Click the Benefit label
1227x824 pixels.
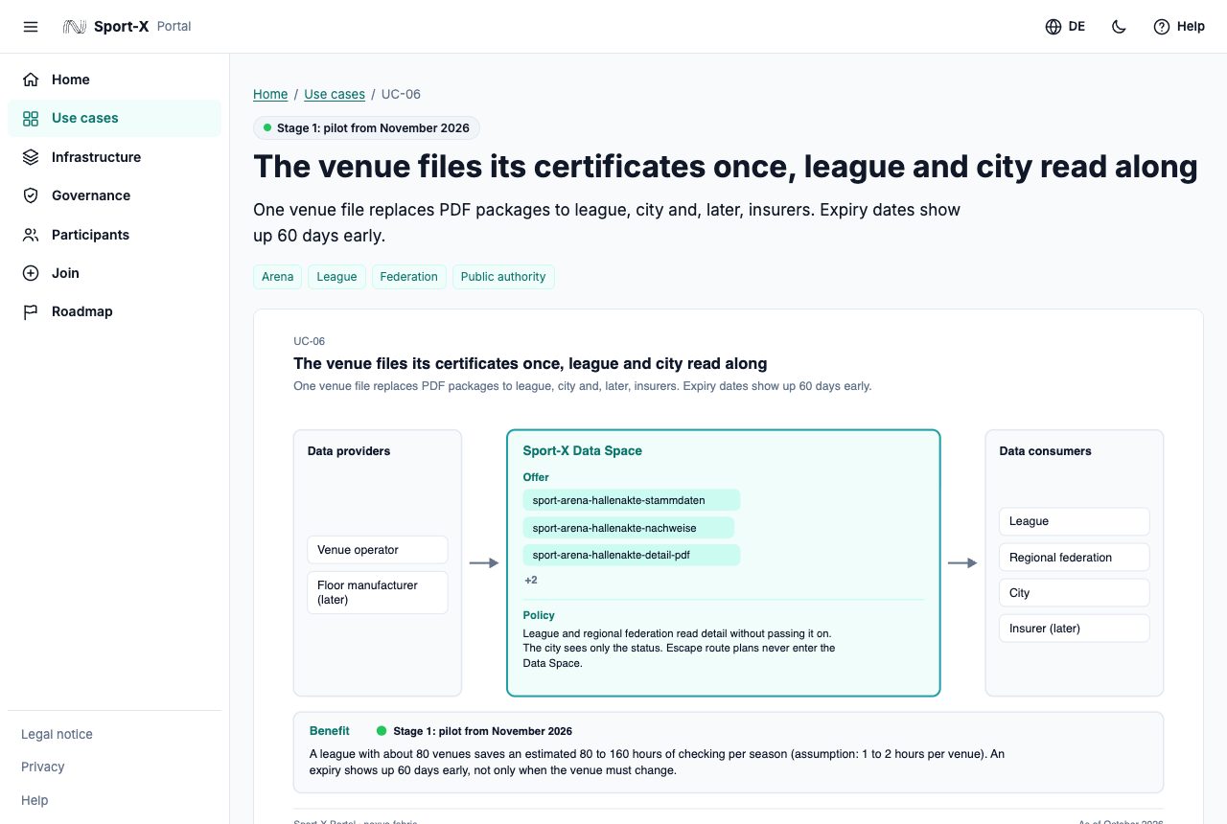click(330, 731)
